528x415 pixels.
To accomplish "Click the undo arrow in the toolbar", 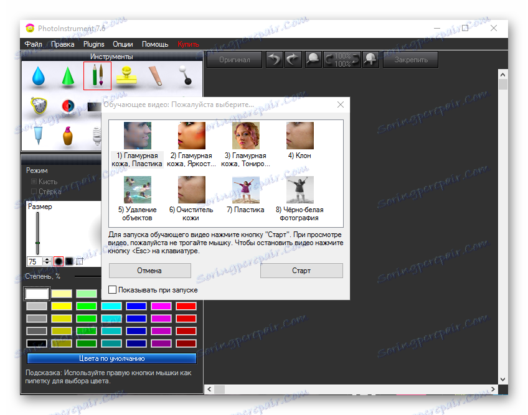I will coord(275,60).
